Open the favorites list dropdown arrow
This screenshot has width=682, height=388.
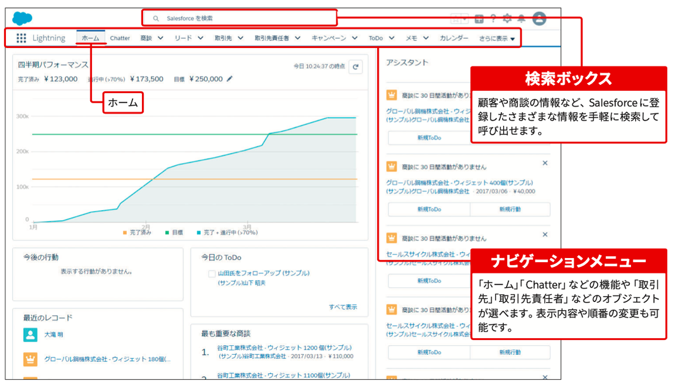465,18
